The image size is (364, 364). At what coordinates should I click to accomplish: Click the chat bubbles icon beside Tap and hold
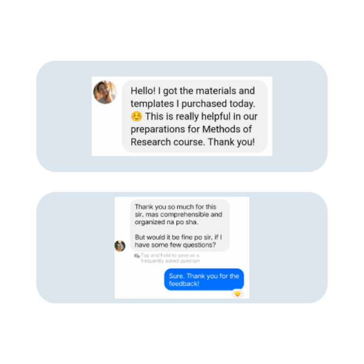tap(137, 256)
